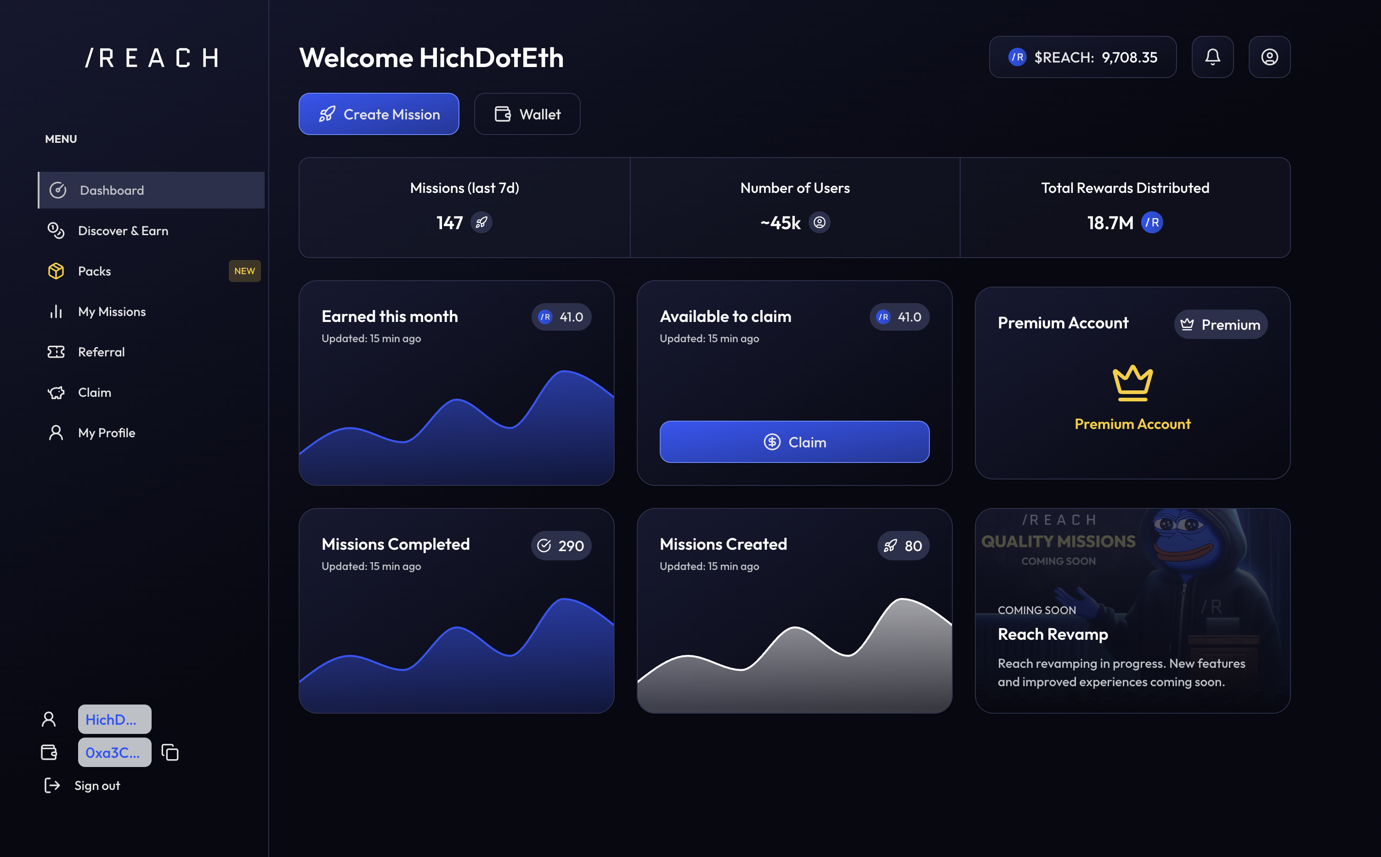Open My Missions from the sidebar

pyautogui.click(x=112, y=312)
